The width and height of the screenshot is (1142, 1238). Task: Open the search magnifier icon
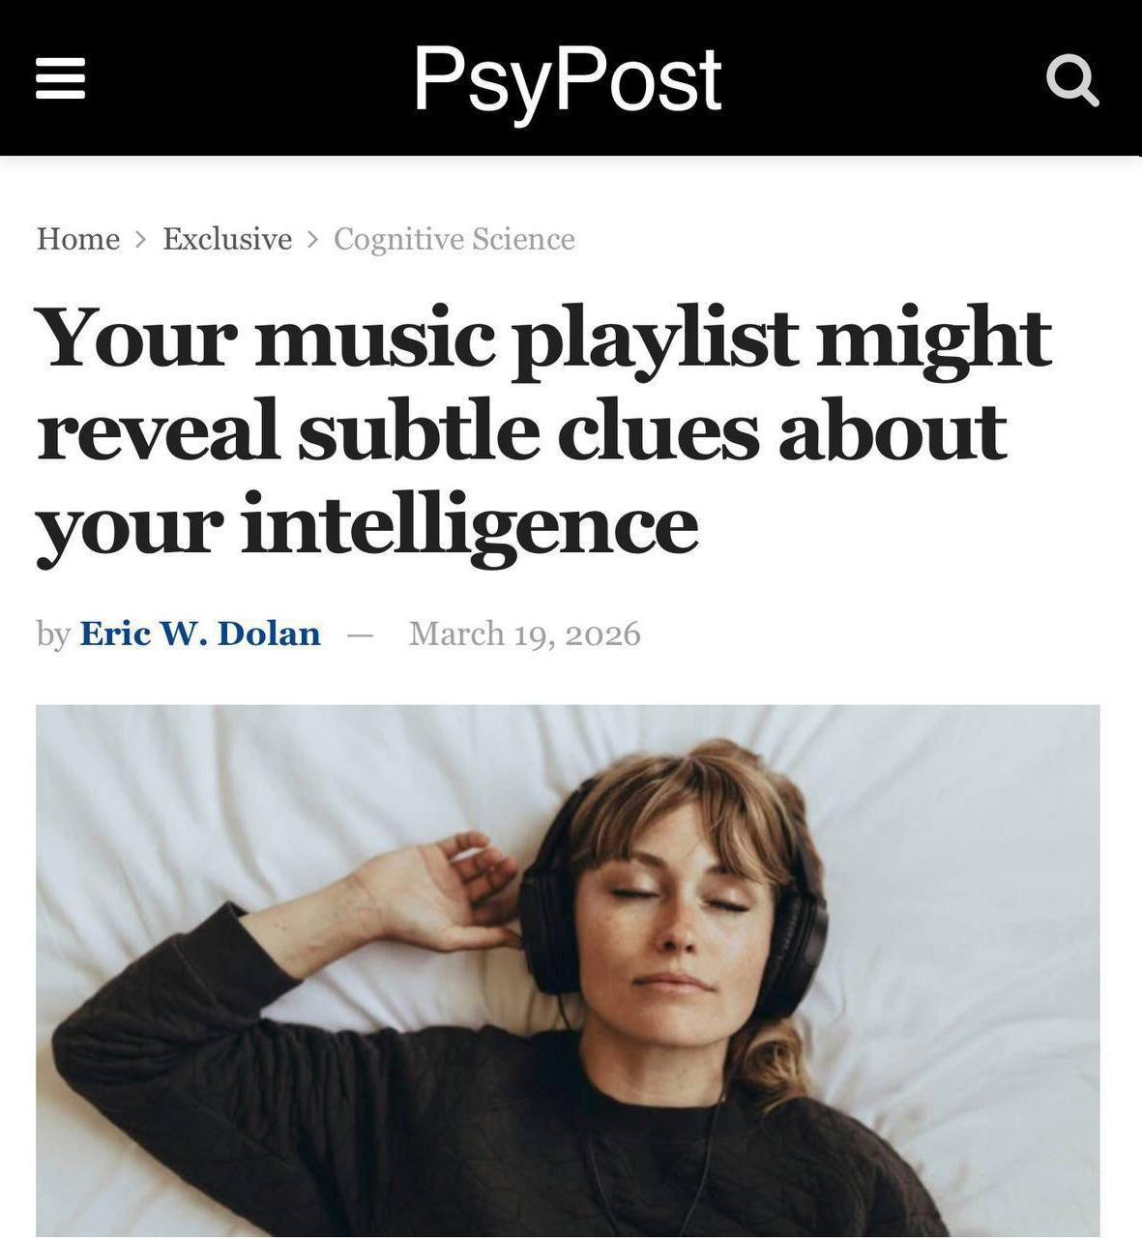click(x=1072, y=80)
